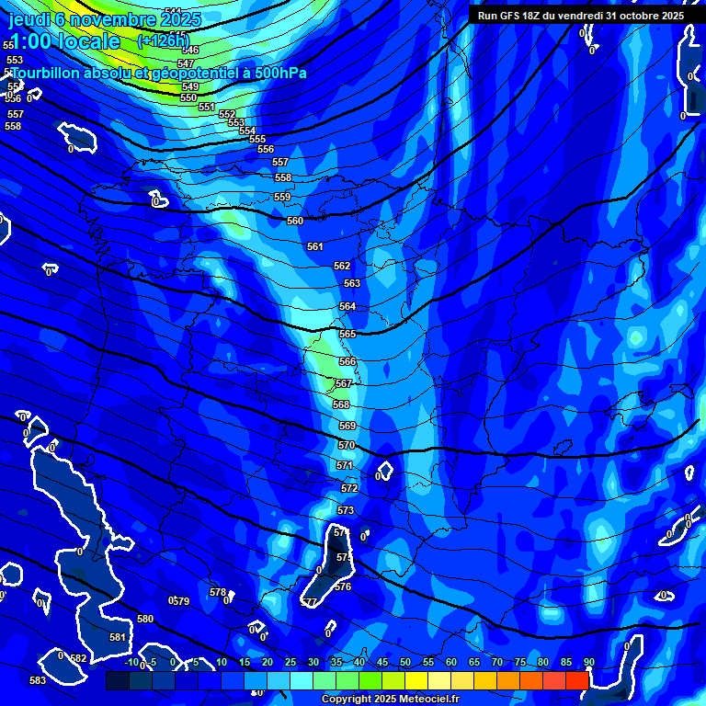Click the cyan legend swatch between 25 and 30
The height and width of the screenshot is (706, 706).
(x=302, y=680)
